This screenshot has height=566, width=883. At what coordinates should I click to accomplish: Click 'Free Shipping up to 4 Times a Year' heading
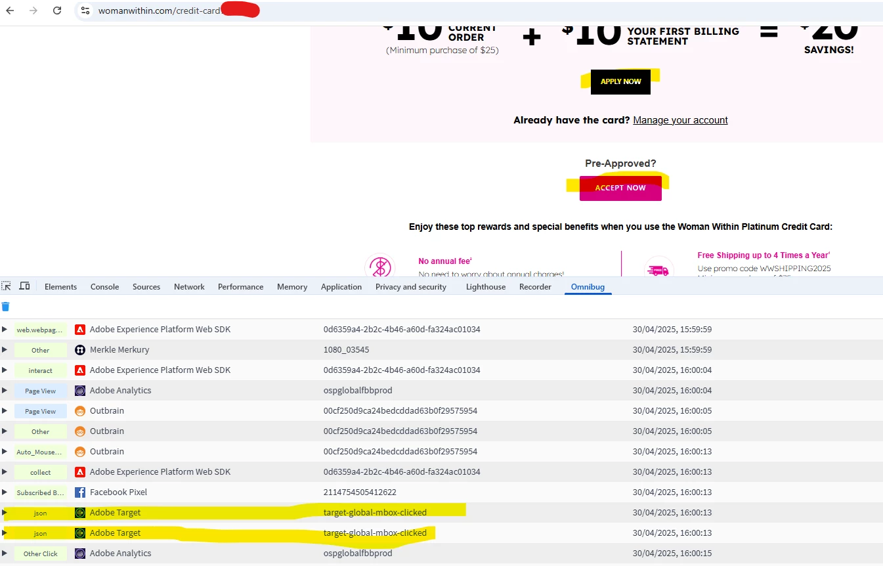point(764,255)
